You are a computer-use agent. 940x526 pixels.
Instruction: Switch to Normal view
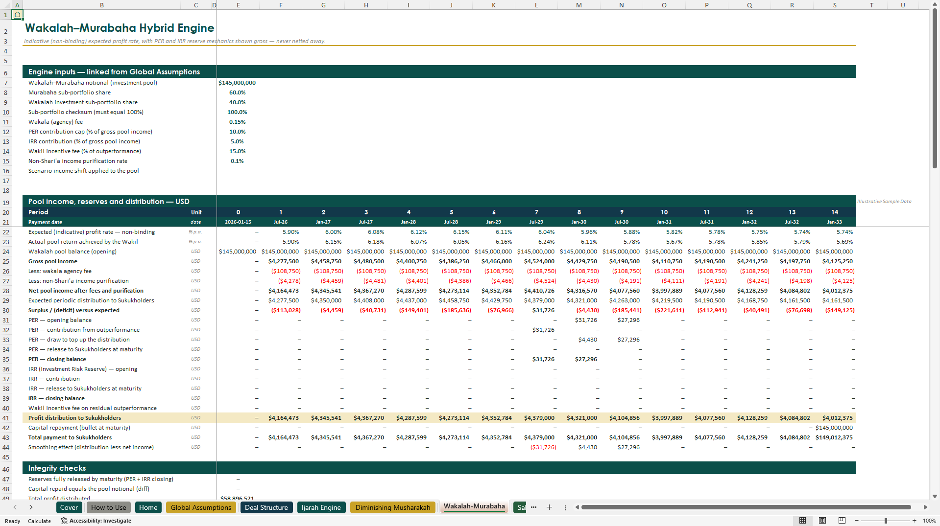[x=802, y=521]
